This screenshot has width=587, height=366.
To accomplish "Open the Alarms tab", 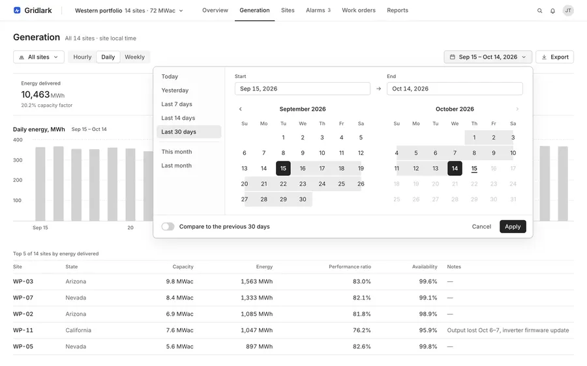I will [318, 10].
